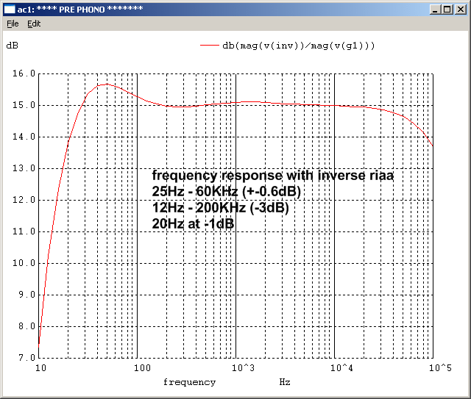Click the 16.0 y-axis tick label

(25, 73)
